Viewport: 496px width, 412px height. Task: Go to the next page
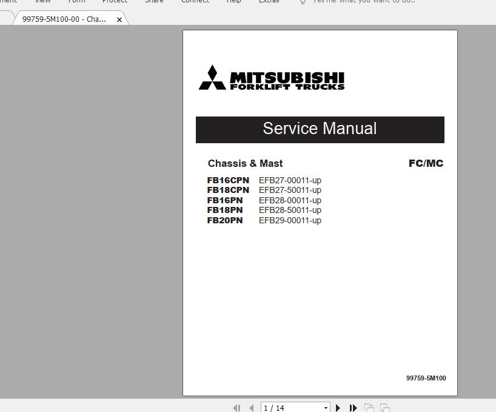(338, 408)
